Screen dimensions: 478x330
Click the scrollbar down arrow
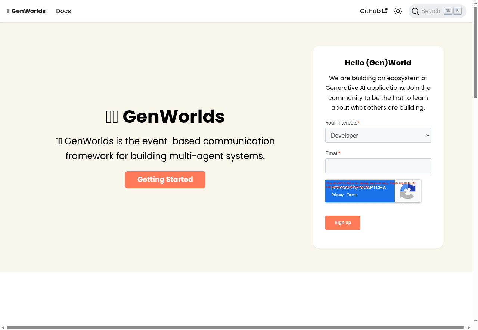(x=475, y=320)
